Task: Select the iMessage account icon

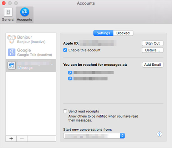Action: pyautogui.click(x=12, y=65)
